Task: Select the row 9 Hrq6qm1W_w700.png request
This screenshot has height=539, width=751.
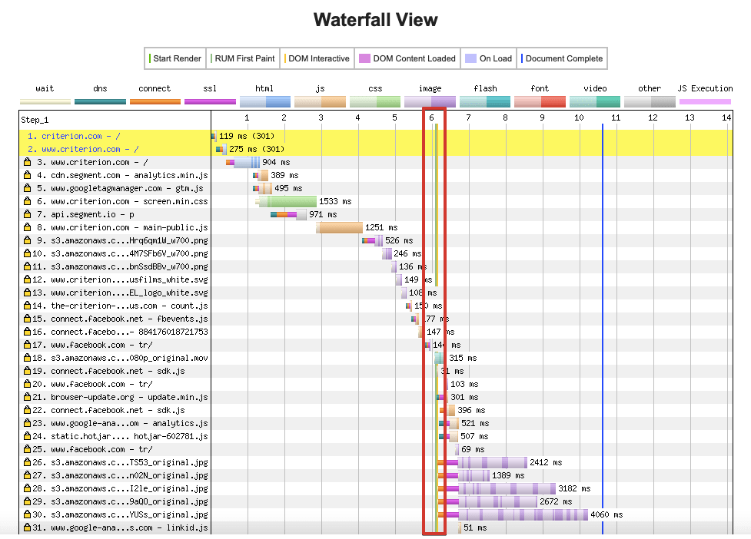Action: pyautogui.click(x=129, y=240)
